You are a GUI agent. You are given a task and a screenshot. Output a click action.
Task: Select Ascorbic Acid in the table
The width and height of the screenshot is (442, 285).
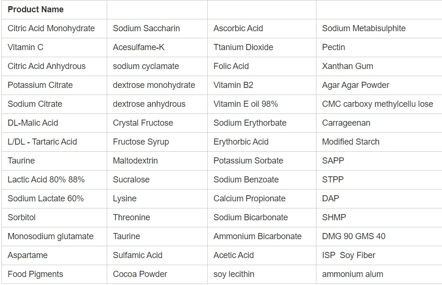pyautogui.click(x=238, y=28)
